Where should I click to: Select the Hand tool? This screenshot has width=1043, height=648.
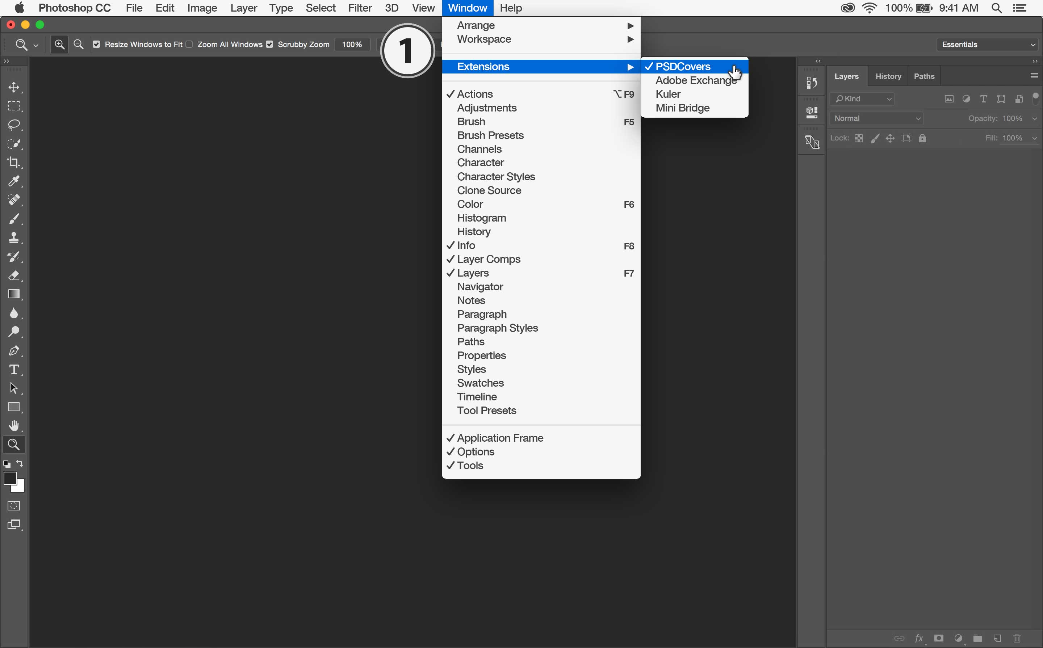click(x=14, y=426)
